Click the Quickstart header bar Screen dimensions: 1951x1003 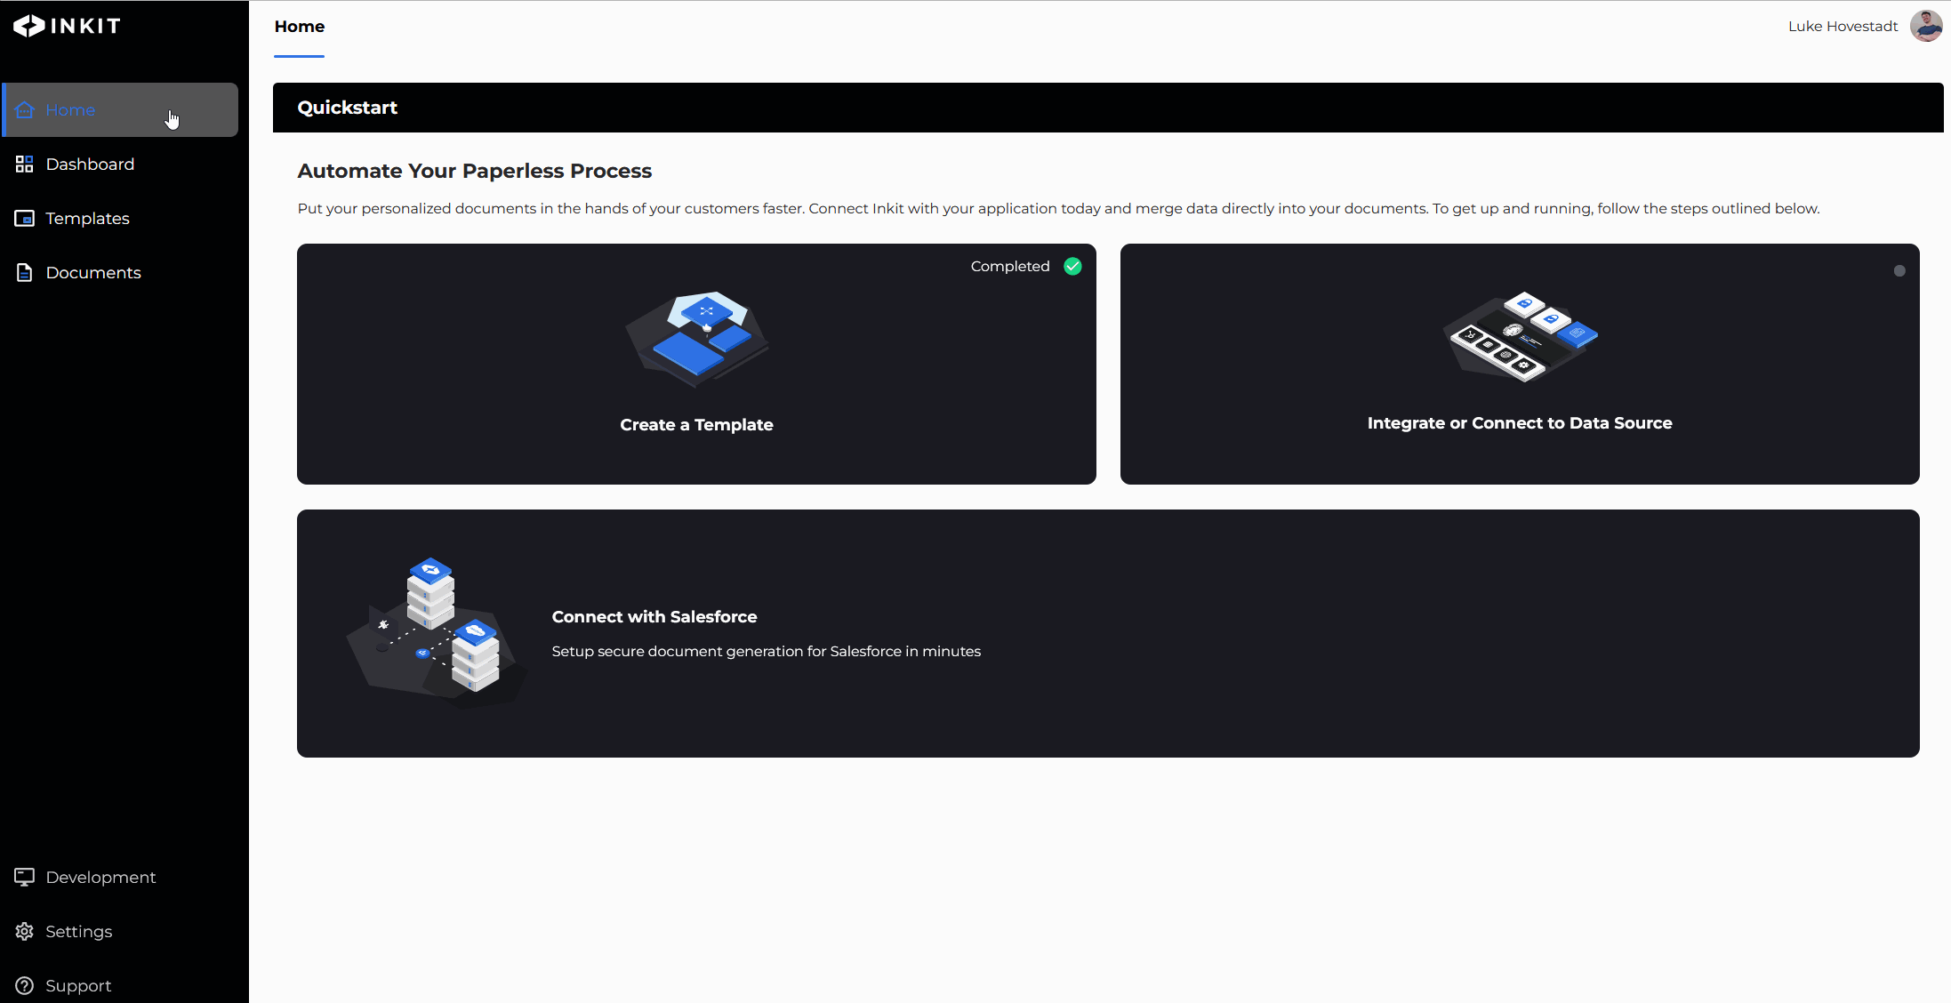click(x=1107, y=108)
